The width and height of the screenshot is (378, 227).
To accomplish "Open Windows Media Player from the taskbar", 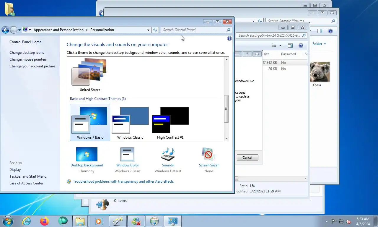I will point(99,221).
